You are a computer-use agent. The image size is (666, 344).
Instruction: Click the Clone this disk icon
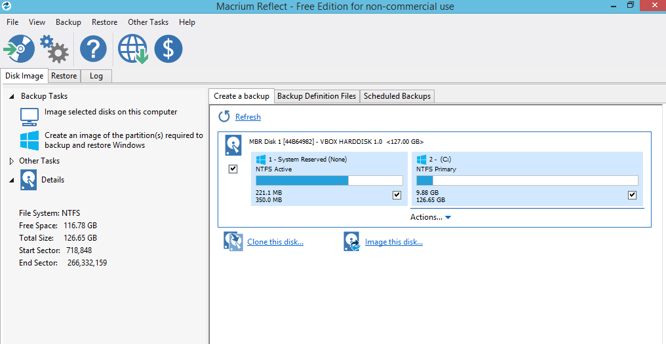pyautogui.click(x=233, y=242)
